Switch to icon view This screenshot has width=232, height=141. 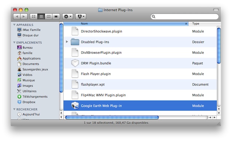(x=33, y=16)
